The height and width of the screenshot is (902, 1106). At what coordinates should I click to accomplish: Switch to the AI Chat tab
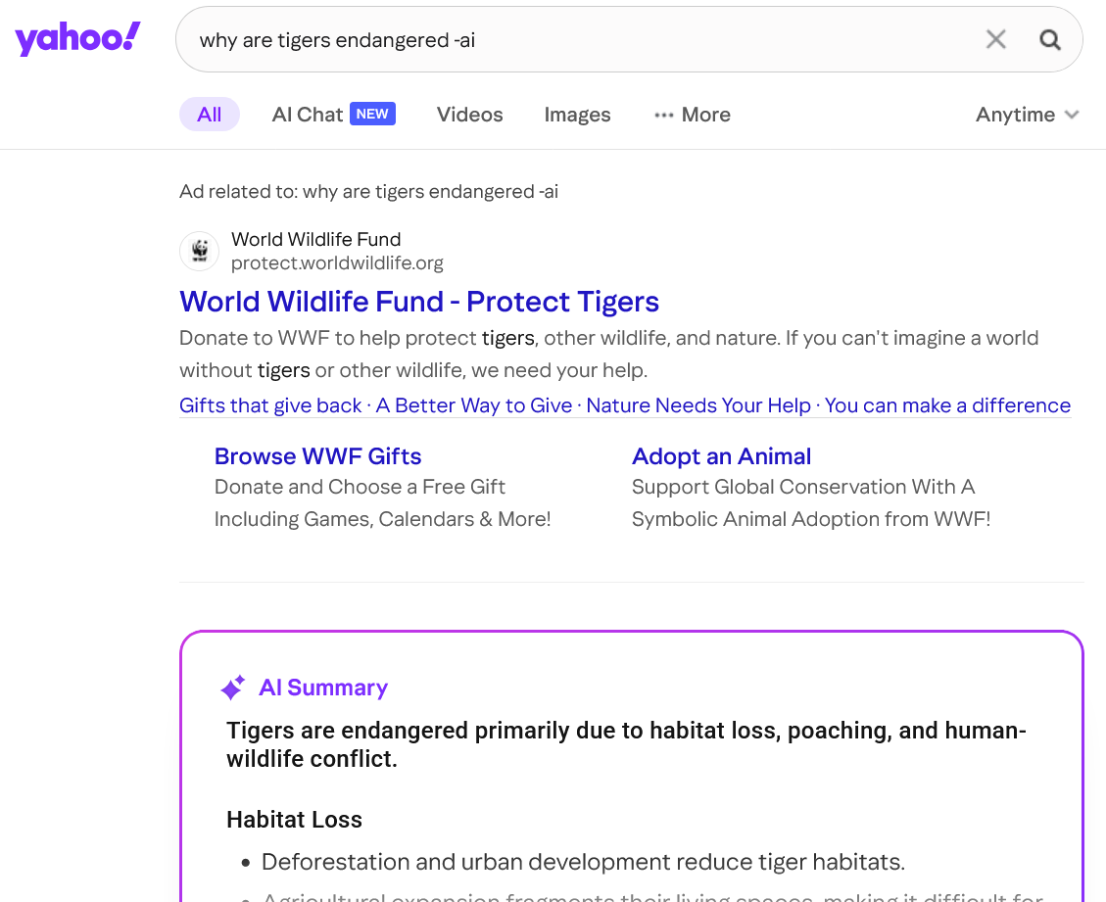(x=333, y=115)
